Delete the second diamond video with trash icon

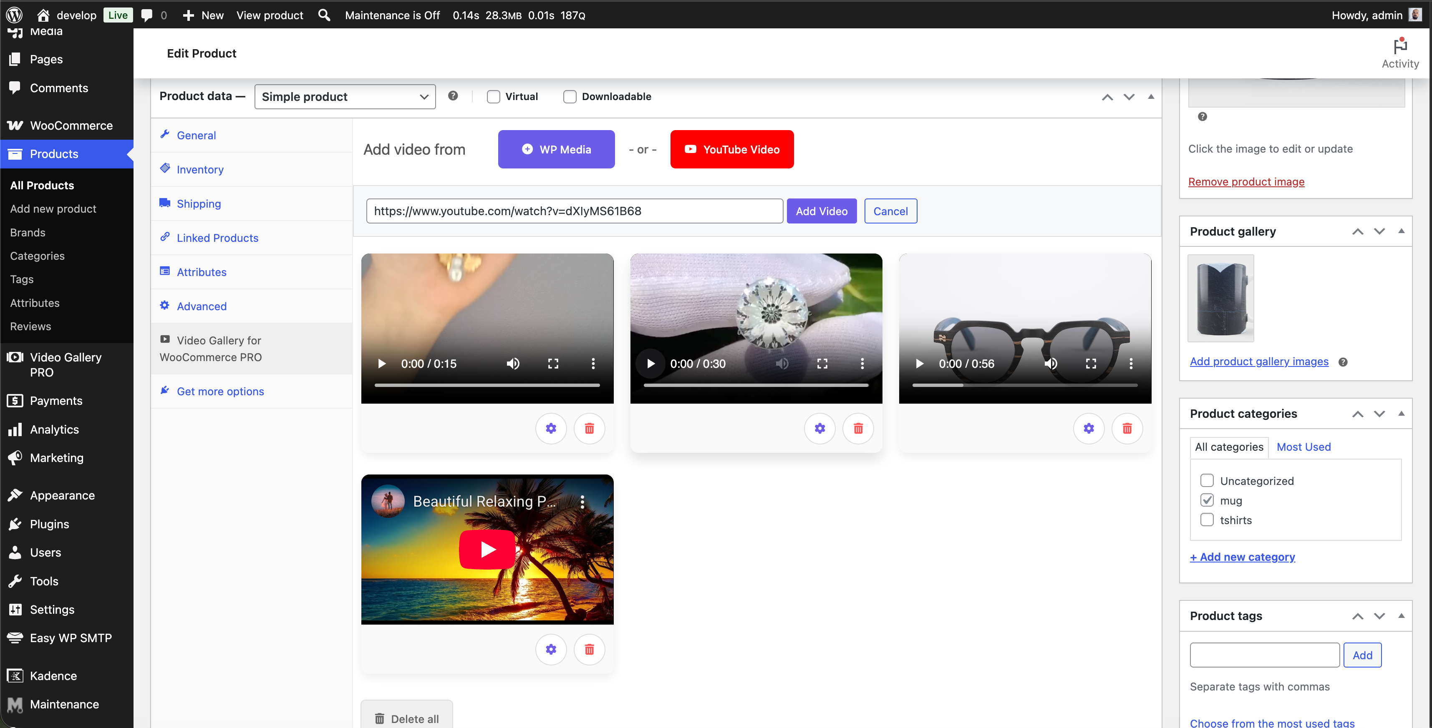858,428
